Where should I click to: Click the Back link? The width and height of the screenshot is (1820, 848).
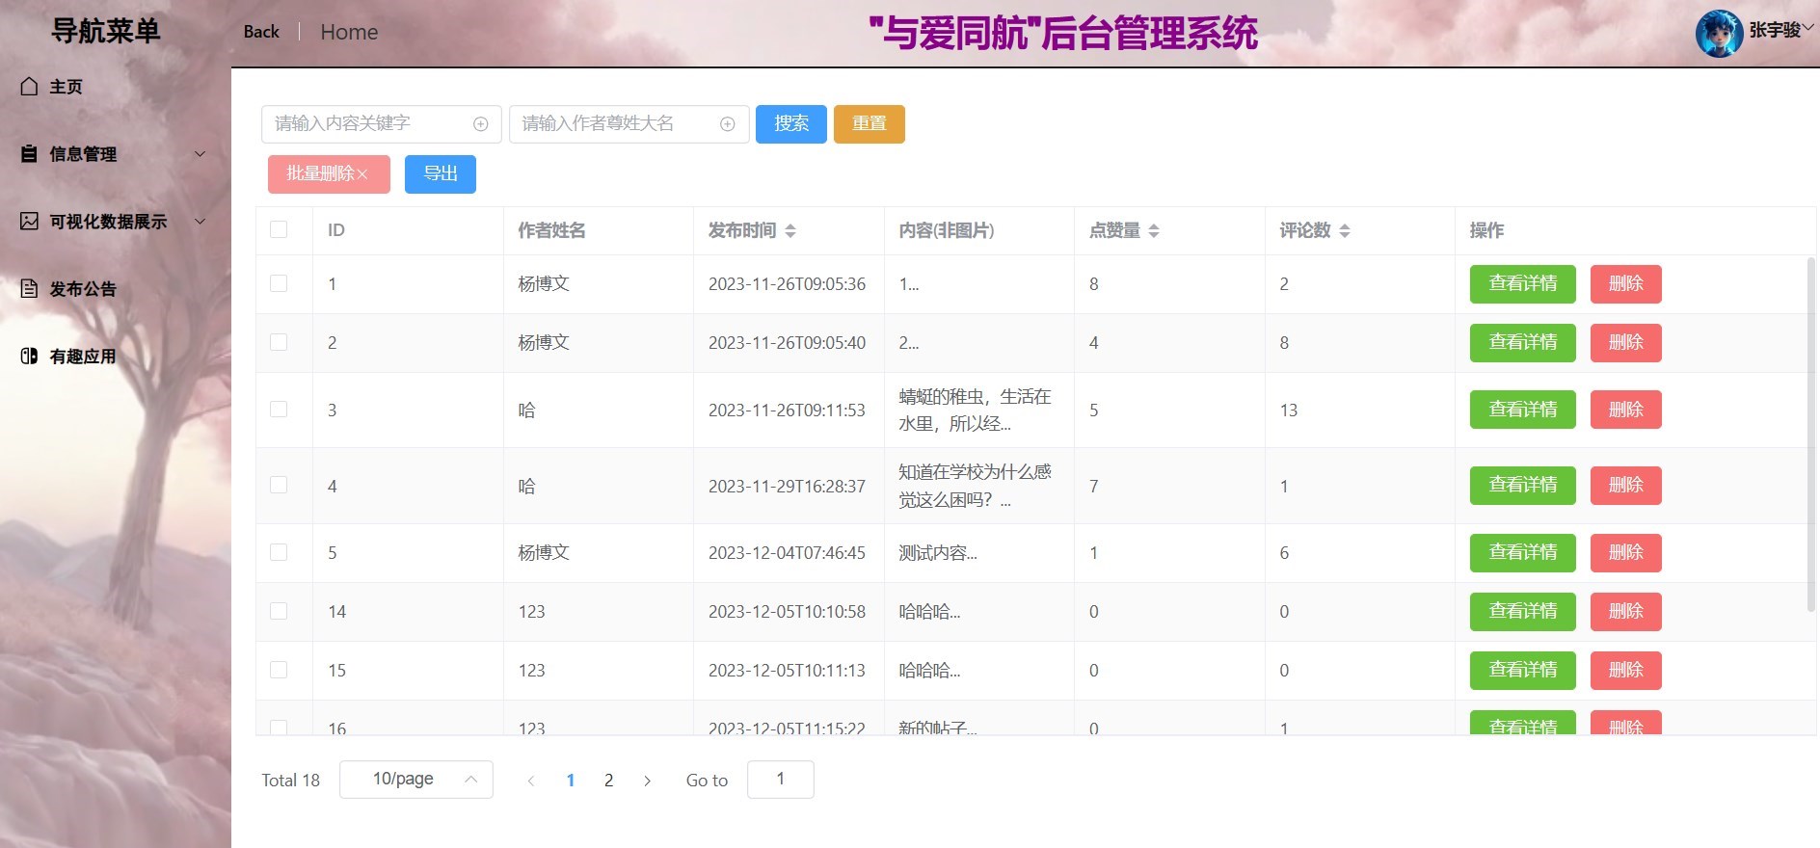(261, 32)
